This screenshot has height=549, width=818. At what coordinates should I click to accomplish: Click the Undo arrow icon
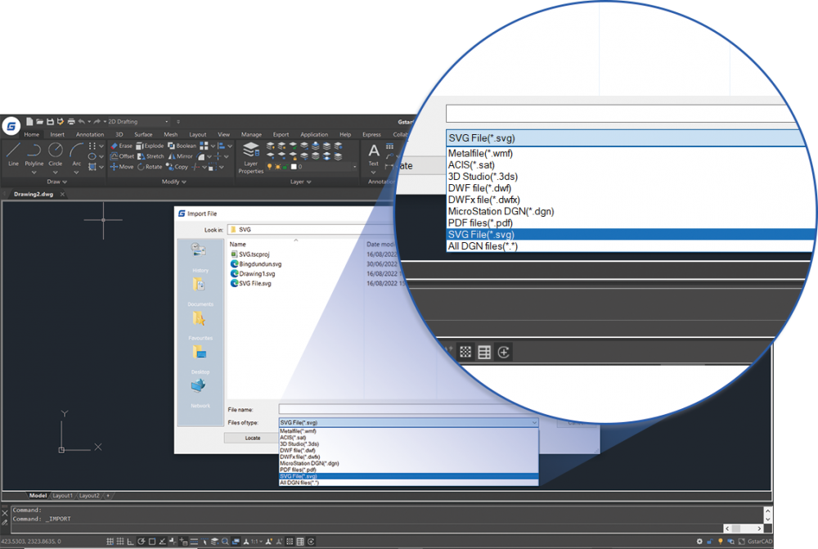tap(82, 122)
